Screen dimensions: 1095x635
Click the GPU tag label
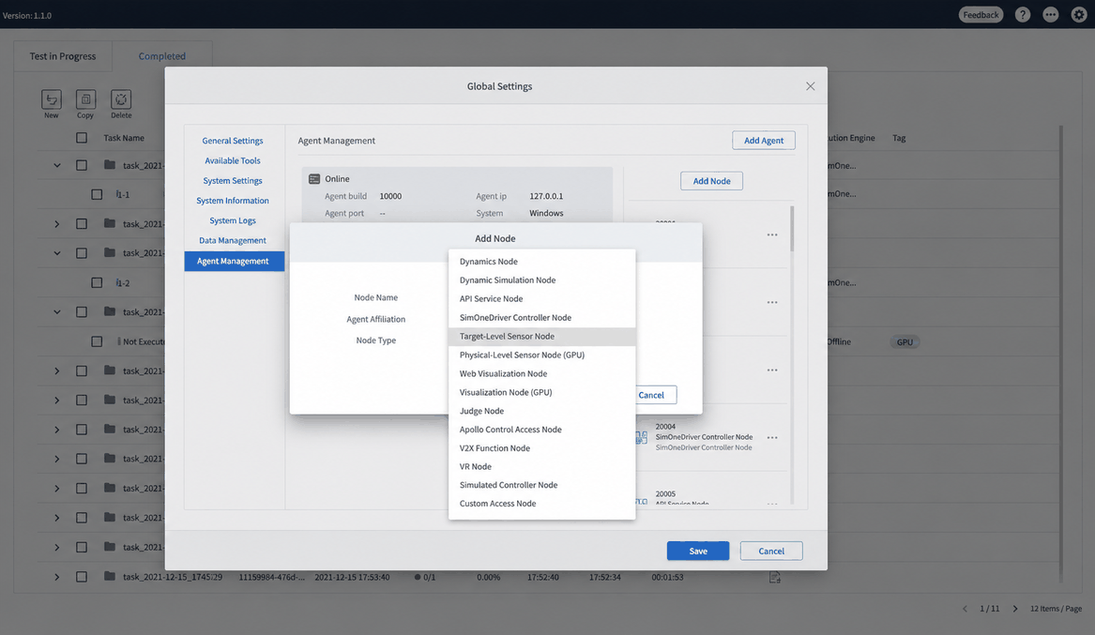point(905,342)
